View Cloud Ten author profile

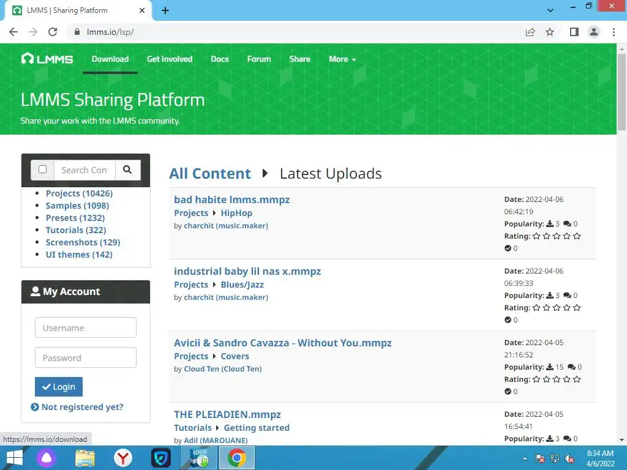[x=223, y=369]
